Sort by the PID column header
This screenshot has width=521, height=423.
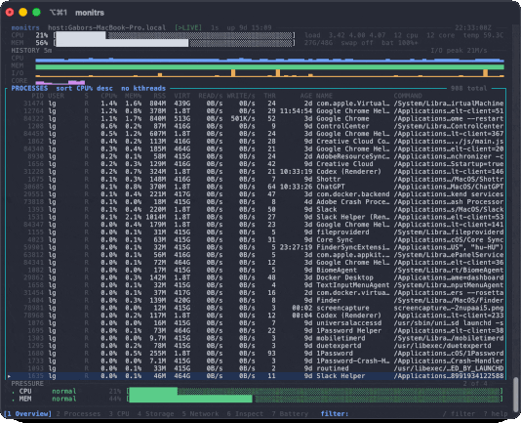coord(38,96)
